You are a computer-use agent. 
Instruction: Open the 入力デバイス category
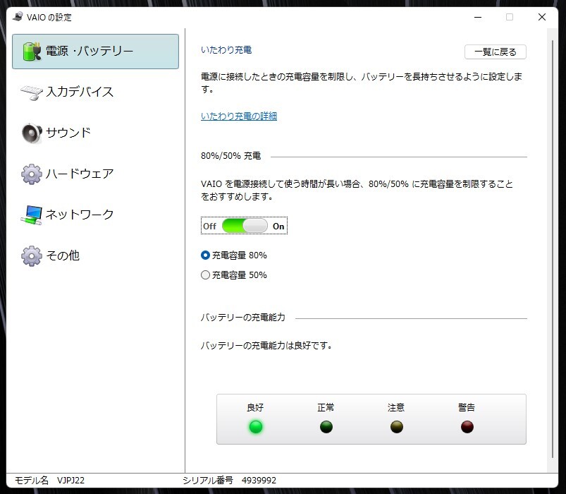(x=95, y=92)
